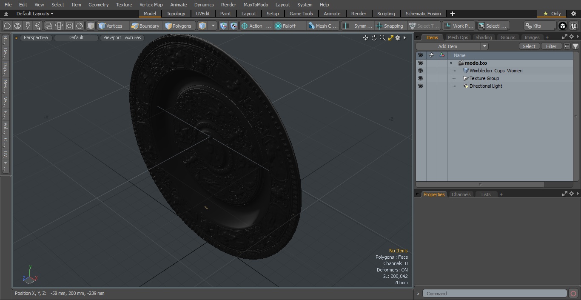Image resolution: width=581 pixels, height=300 pixels.
Task: Switch to the UVEdit layout tab
Action: 202,14
